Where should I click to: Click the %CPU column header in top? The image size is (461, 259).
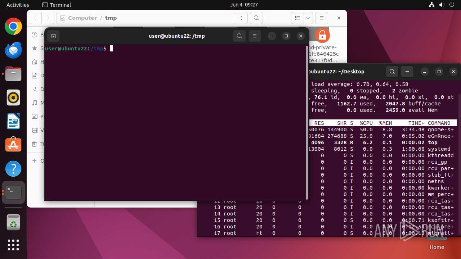coord(366,123)
